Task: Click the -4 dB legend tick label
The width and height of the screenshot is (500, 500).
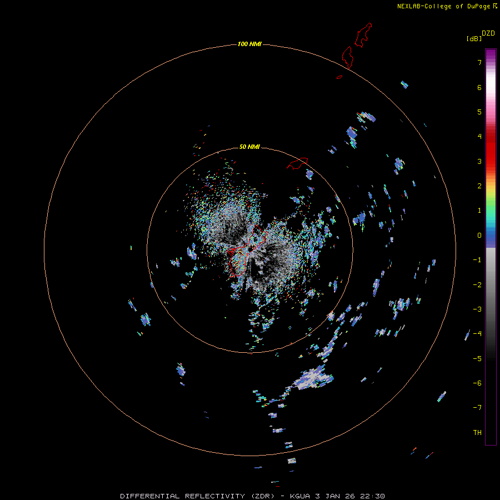Action: pos(477,334)
